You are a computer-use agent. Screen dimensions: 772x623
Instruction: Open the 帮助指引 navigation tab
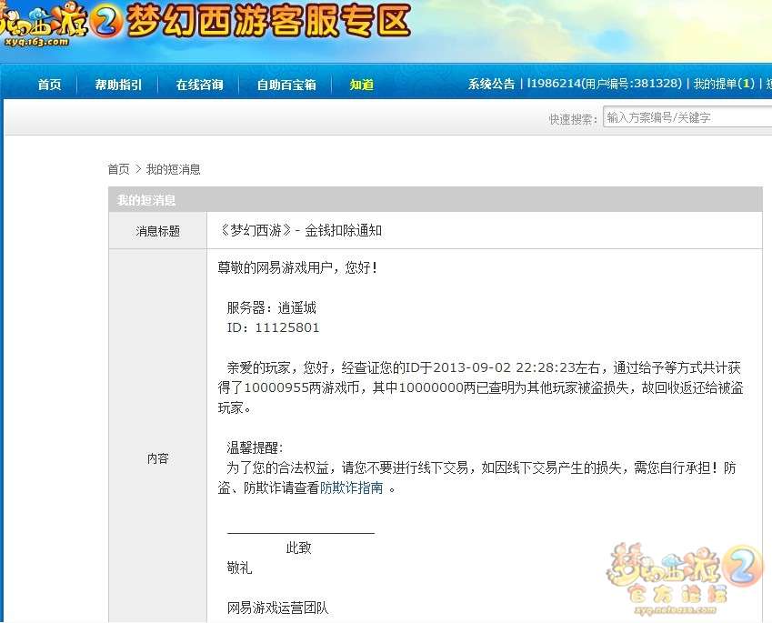point(118,85)
